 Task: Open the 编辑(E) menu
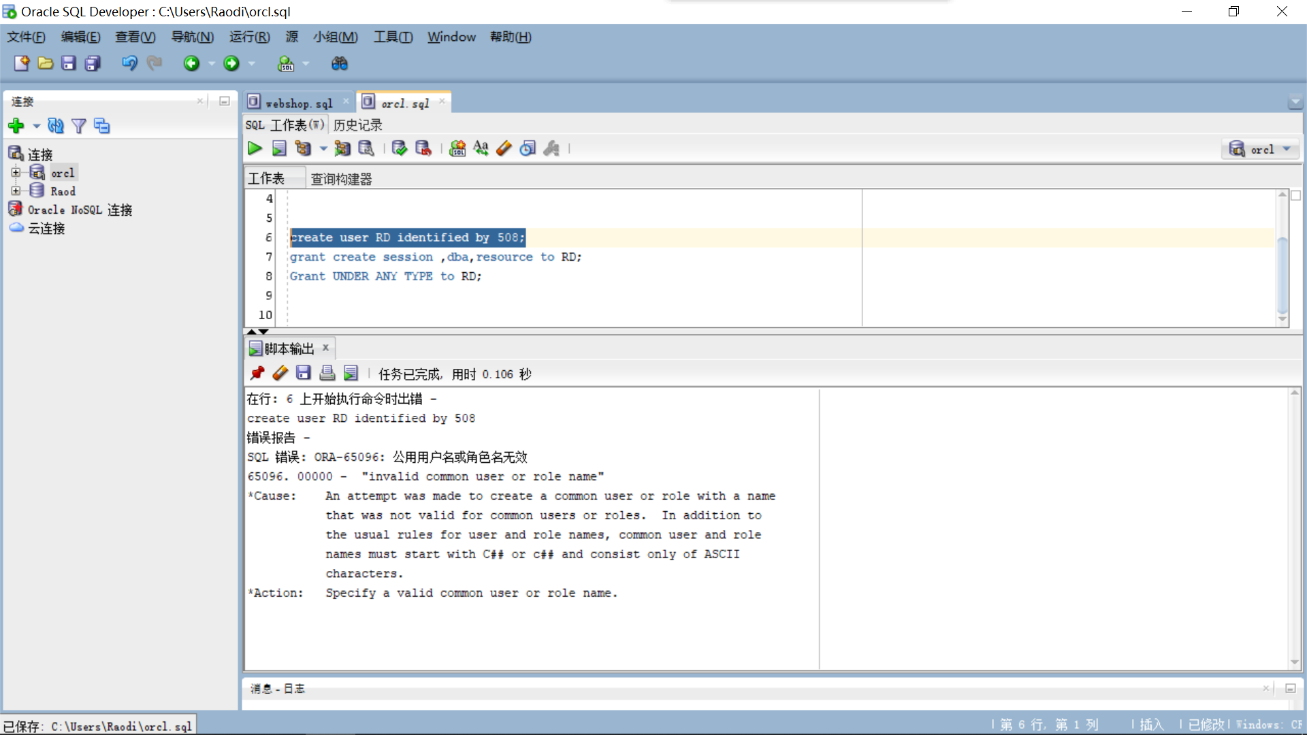[x=80, y=37]
